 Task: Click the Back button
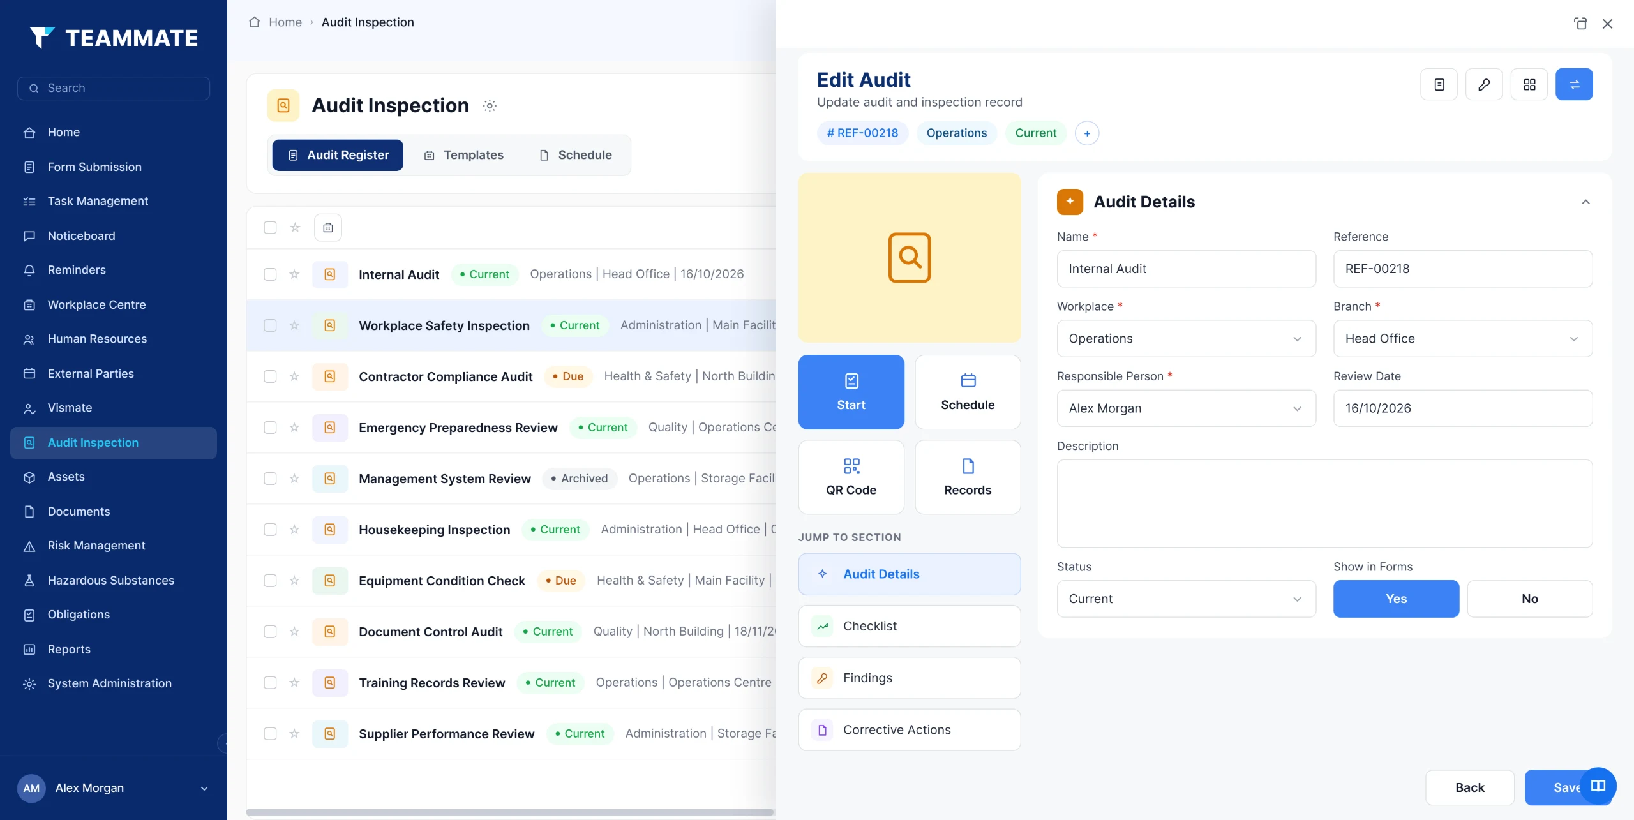(x=1469, y=787)
